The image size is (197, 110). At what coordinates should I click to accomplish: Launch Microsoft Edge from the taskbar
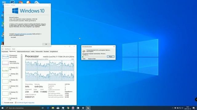[x=48, y=108]
